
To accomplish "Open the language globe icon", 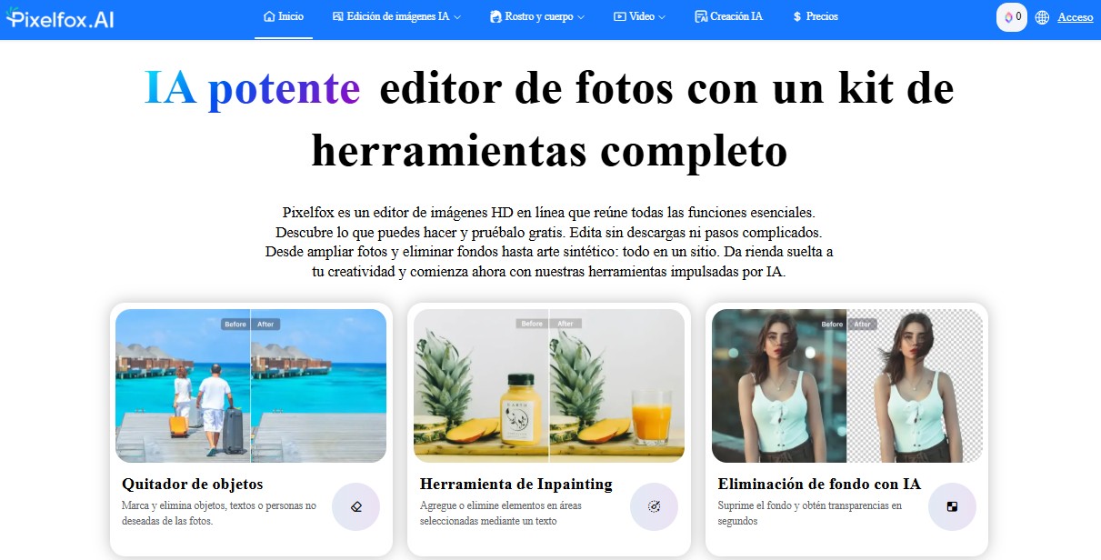I will click(1042, 17).
